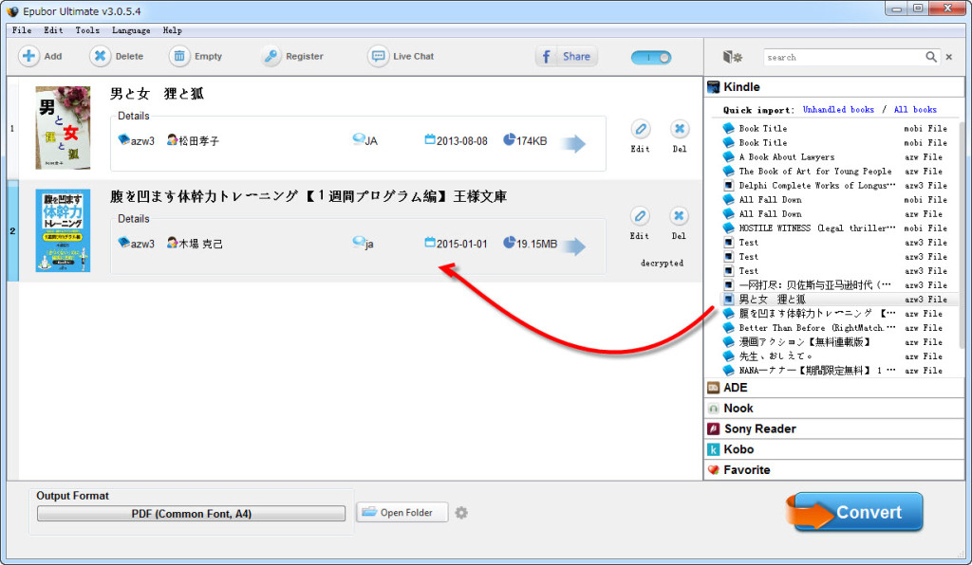Image resolution: width=972 pixels, height=565 pixels.
Task: Open the Language menu
Action: click(131, 30)
